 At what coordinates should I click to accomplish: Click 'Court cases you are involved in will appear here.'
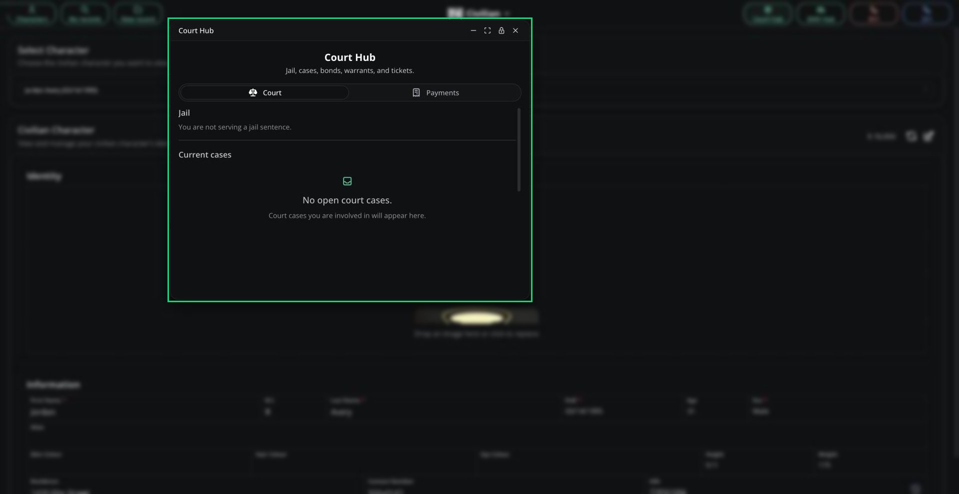pyautogui.click(x=347, y=216)
